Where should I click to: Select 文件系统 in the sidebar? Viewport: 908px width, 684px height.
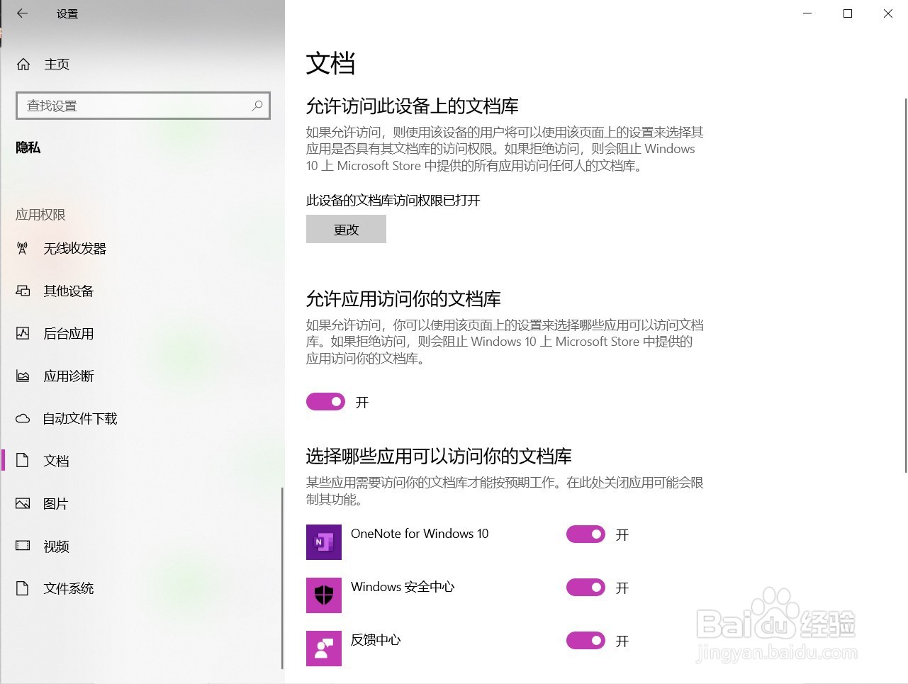[x=142, y=588]
